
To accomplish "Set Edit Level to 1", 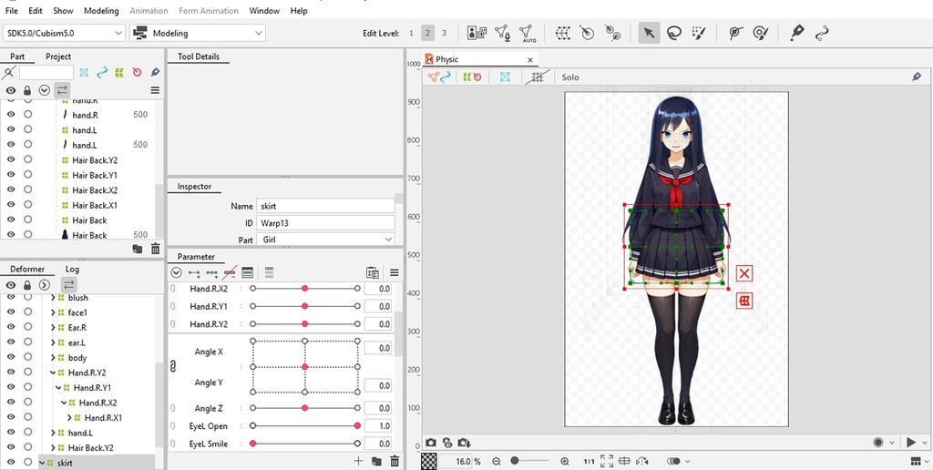I will [x=411, y=33].
